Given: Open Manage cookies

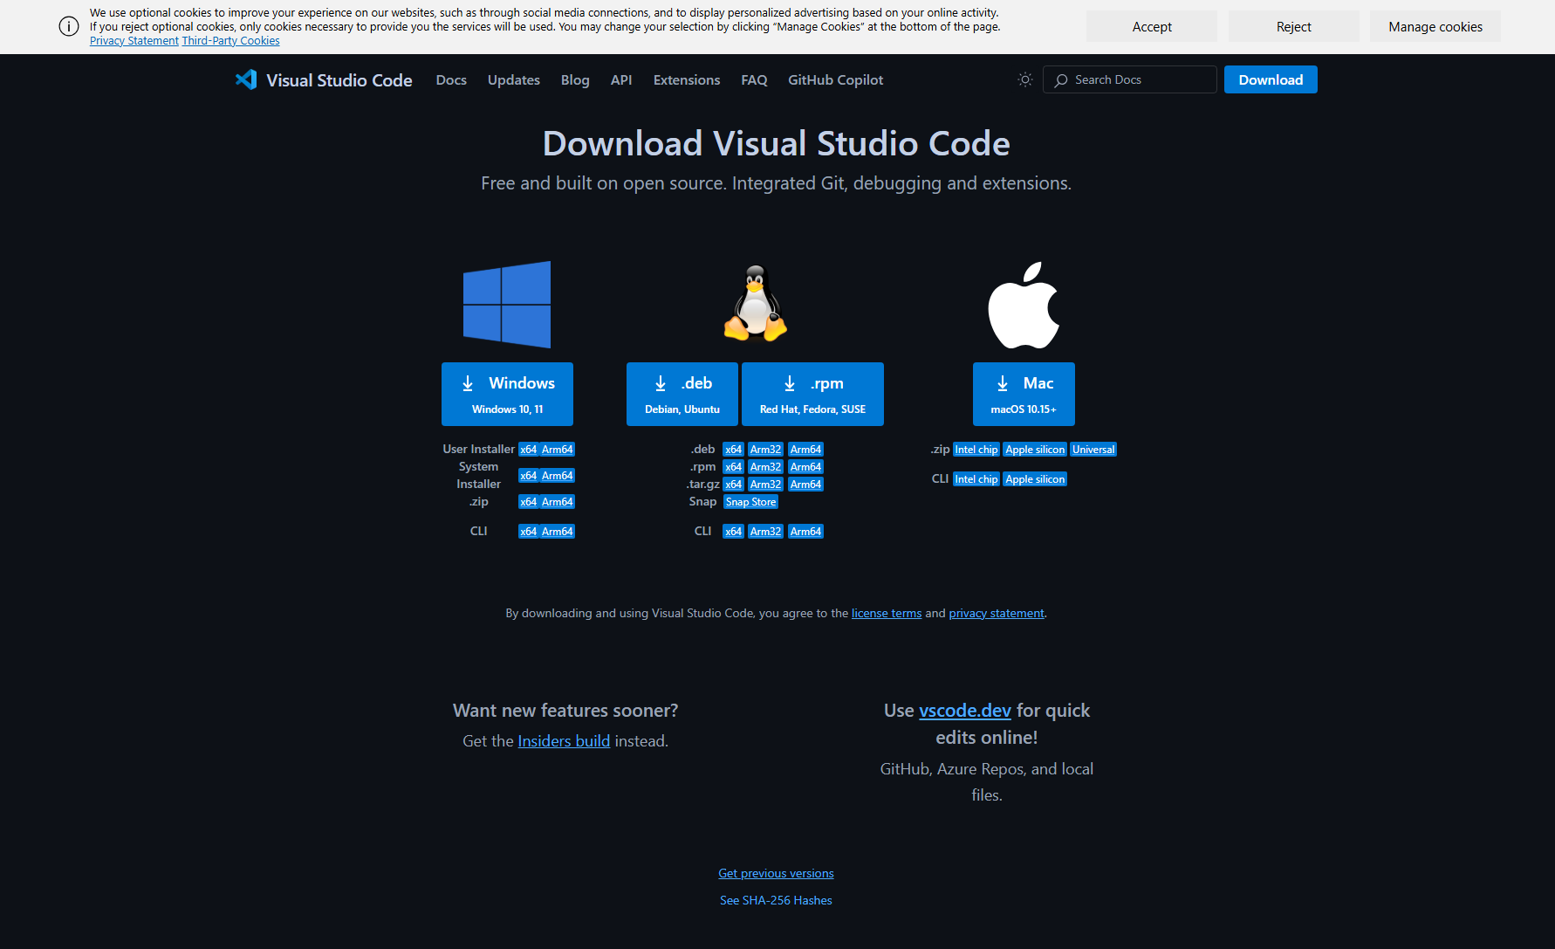Looking at the screenshot, I should coord(1435,26).
